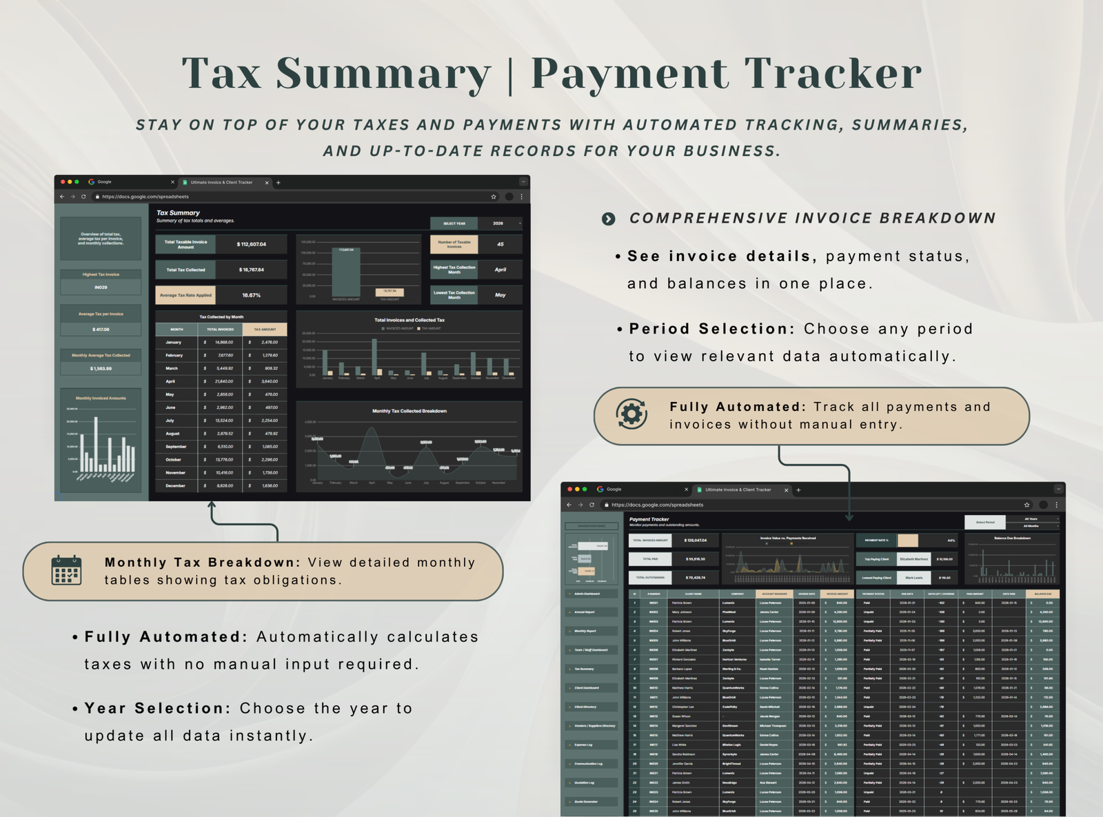Click the Balance Due Breakdown chart

tap(1012, 559)
